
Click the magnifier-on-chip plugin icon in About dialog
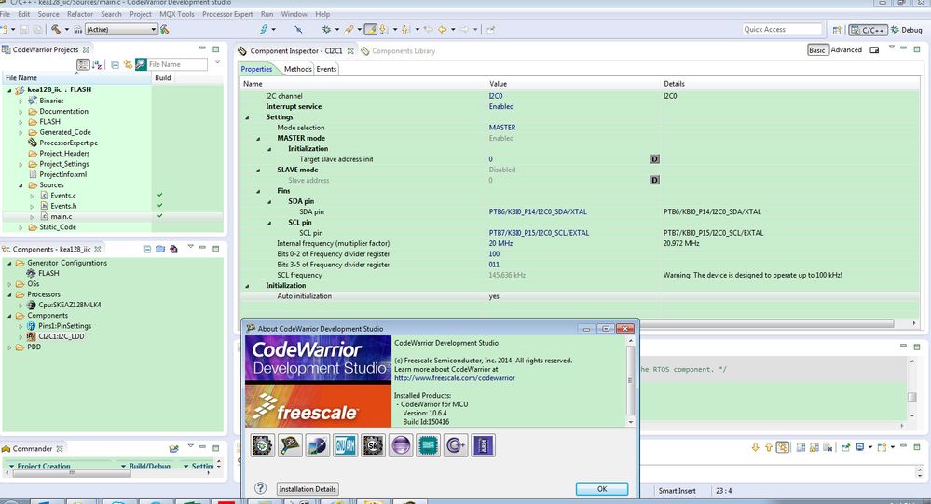tap(290, 445)
